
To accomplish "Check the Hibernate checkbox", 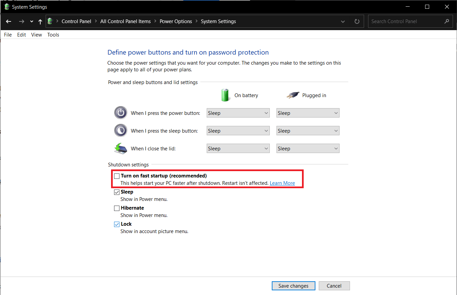I will (x=117, y=208).
